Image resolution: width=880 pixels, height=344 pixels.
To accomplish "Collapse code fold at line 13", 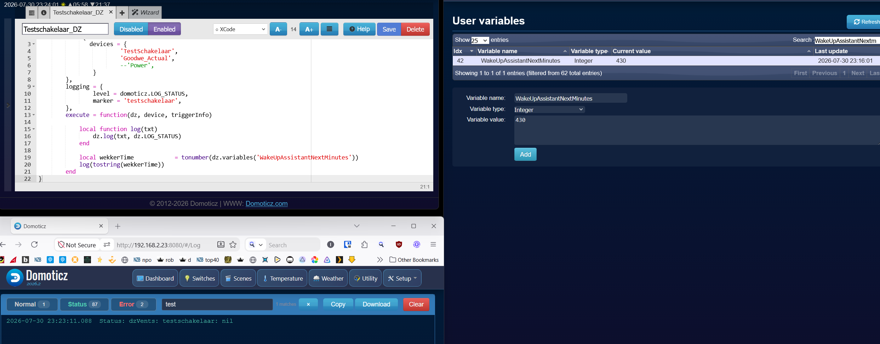I will point(34,115).
